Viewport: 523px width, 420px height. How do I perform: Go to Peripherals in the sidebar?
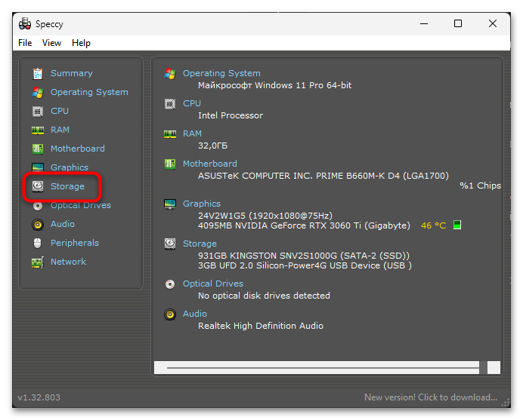click(x=75, y=243)
